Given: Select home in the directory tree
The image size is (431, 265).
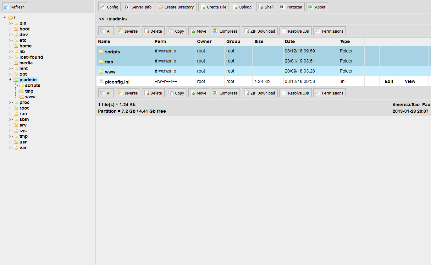Looking at the screenshot, I should tap(25, 46).
